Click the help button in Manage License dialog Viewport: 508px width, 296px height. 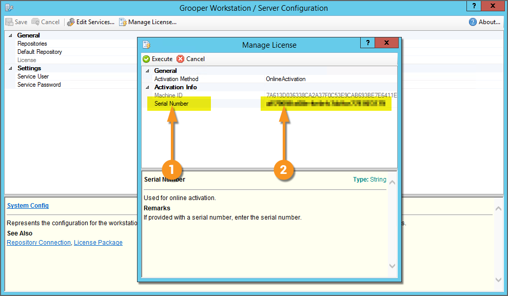click(x=368, y=43)
